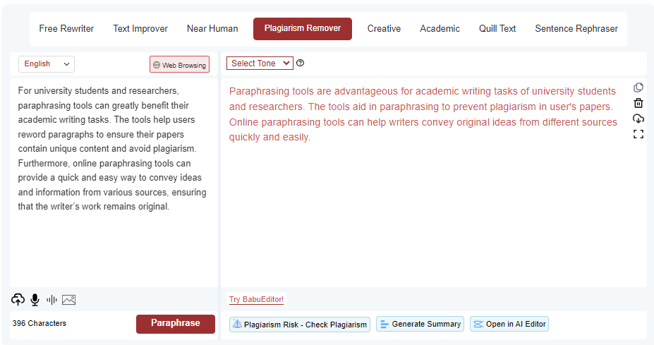The height and width of the screenshot is (345, 654).
Task: Click the Generate Summary button
Action: (420, 324)
